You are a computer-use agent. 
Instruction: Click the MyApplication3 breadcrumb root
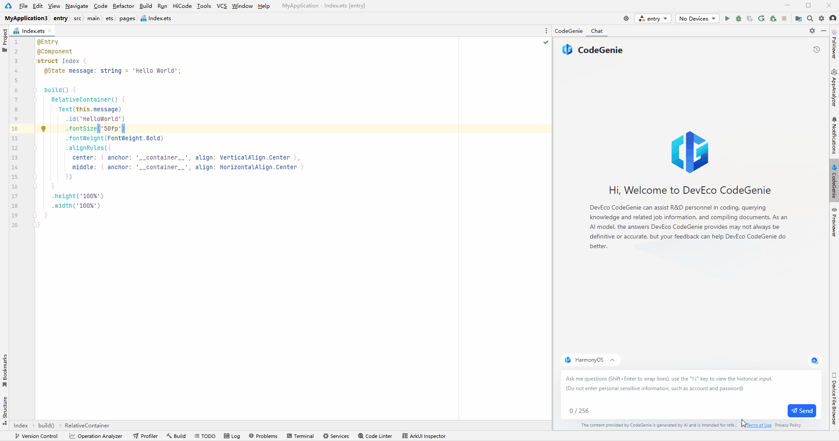pyautogui.click(x=26, y=18)
